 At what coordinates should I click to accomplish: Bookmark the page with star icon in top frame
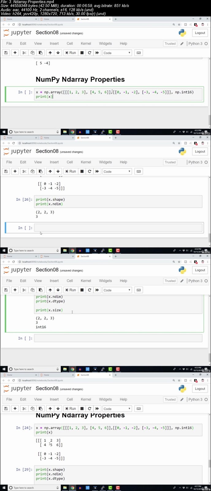click(x=179, y=25)
